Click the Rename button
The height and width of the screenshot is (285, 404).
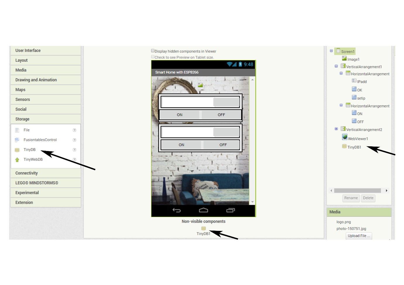point(351,198)
